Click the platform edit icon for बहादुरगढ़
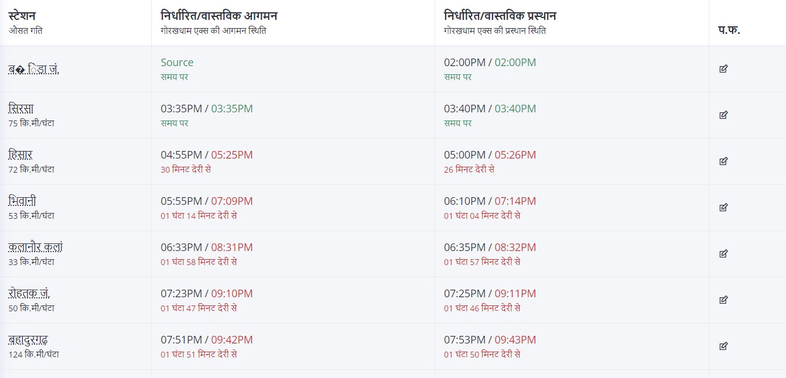This screenshot has height=378, width=786. pyautogui.click(x=723, y=346)
